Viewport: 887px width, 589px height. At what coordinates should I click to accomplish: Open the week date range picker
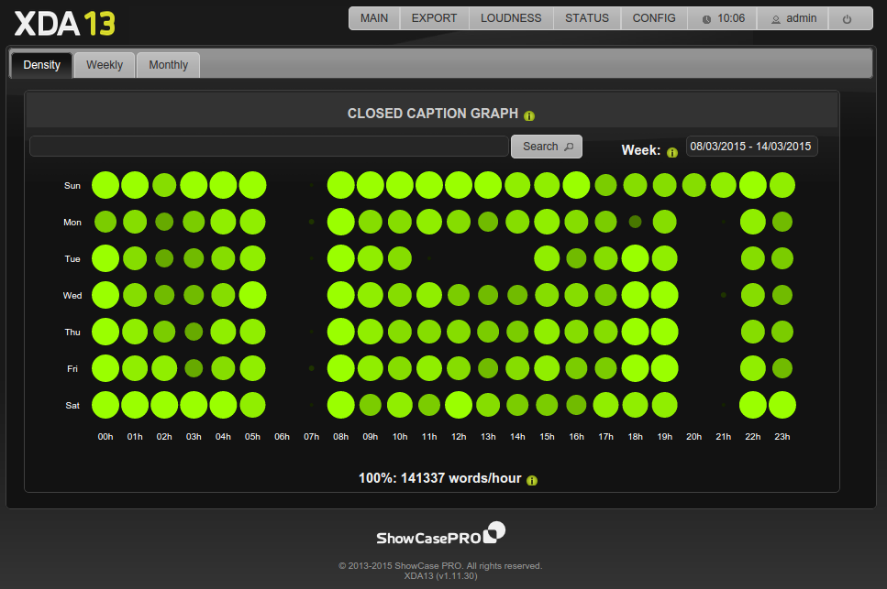tap(751, 147)
